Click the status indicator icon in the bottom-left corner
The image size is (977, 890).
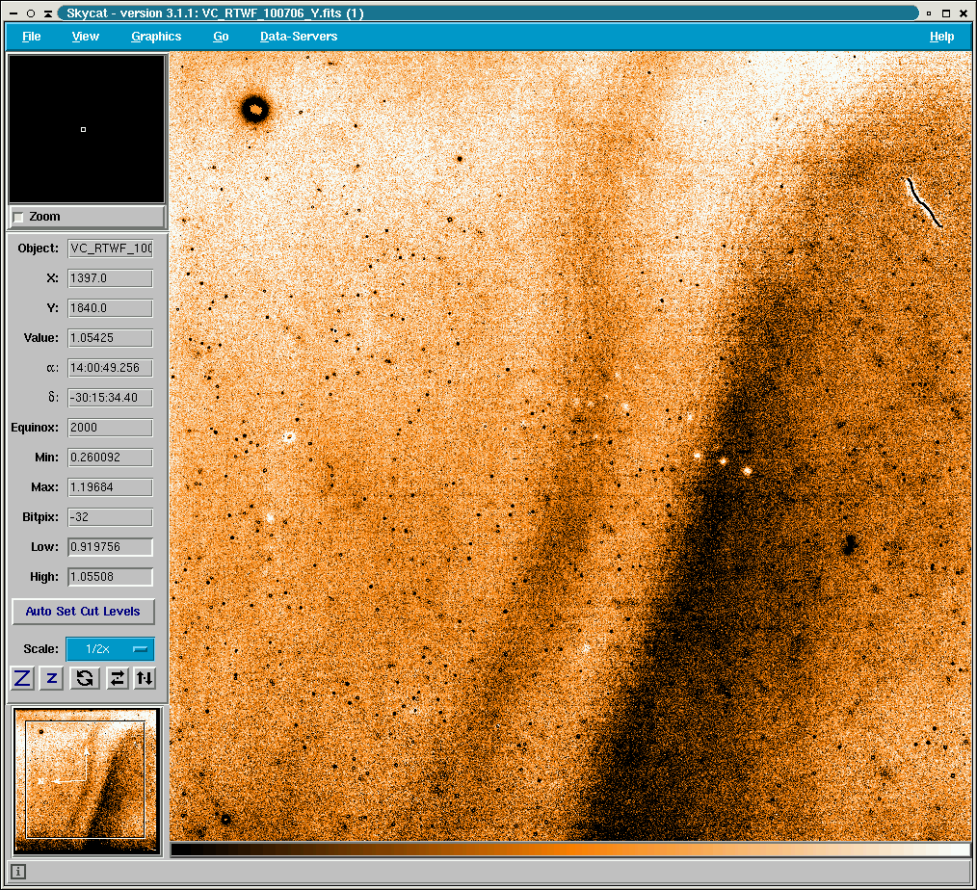pyautogui.click(x=18, y=872)
